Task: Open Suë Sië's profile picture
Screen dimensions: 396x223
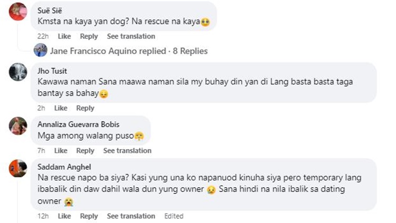Action: tap(18, 11)
